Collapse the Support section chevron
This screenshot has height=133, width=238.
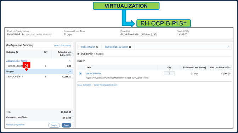click(x=70, y=71)
